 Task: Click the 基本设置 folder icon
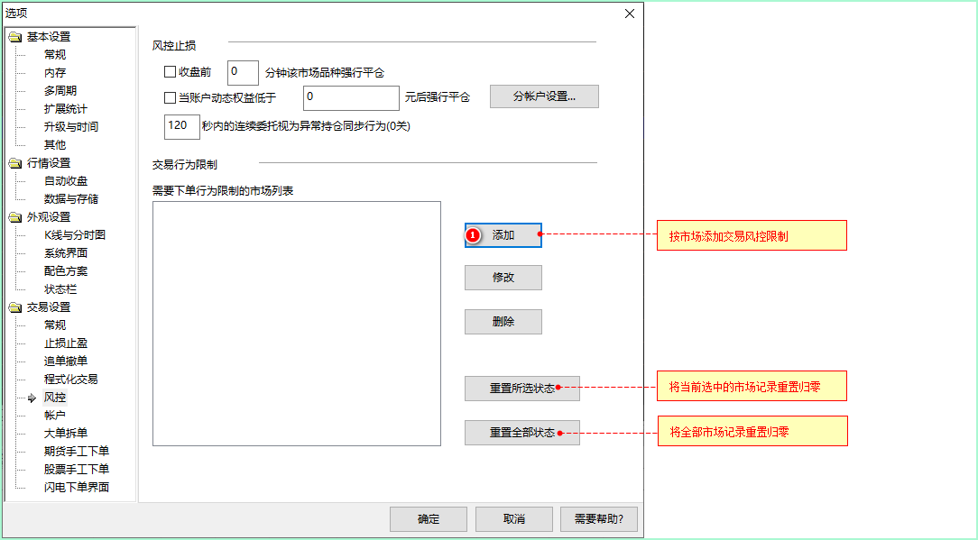point(15,38)
